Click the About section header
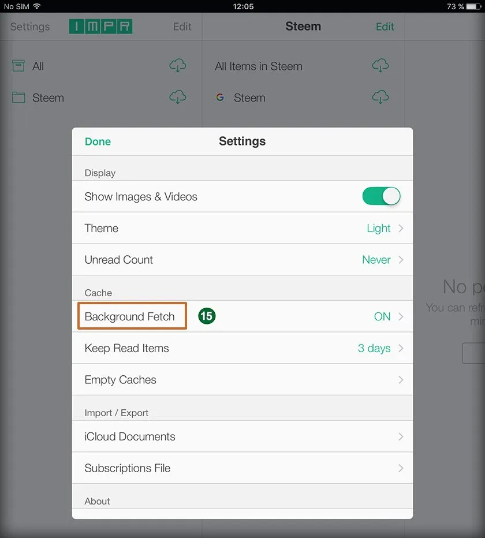The width and height of the screenshot is (485, 538). tap(97, 501)
